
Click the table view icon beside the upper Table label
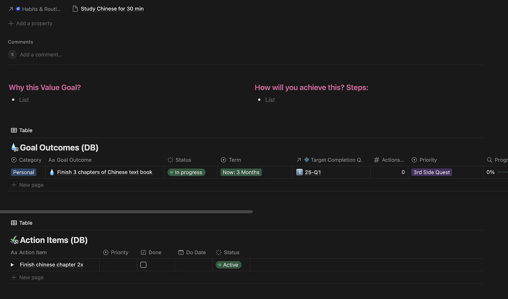13,130
